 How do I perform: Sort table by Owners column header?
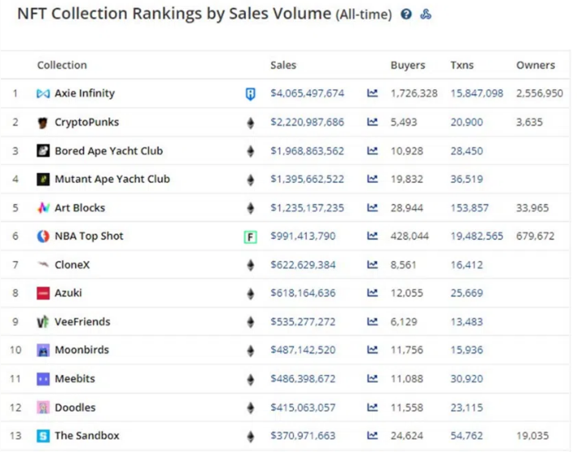point(535,65)
